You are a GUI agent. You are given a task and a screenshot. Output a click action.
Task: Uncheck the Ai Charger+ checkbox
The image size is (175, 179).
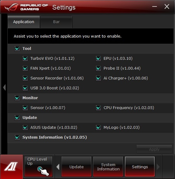[x=98, y=78]
